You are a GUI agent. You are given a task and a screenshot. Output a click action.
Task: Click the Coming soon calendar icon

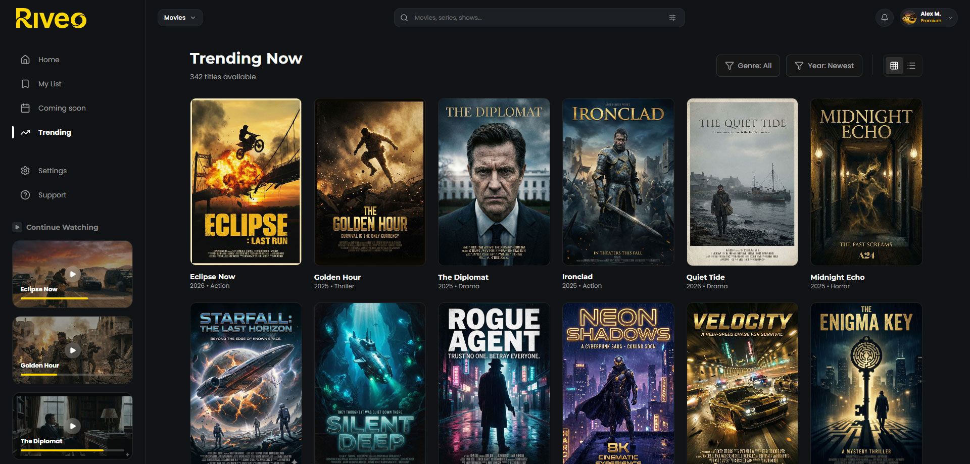point(25,108)
